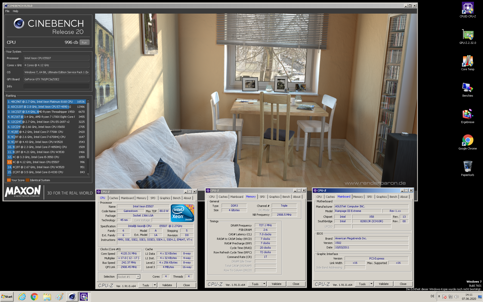Click the Intel Xeon inside logo
This screenshot has width=483, height=302.
(182, 213)
